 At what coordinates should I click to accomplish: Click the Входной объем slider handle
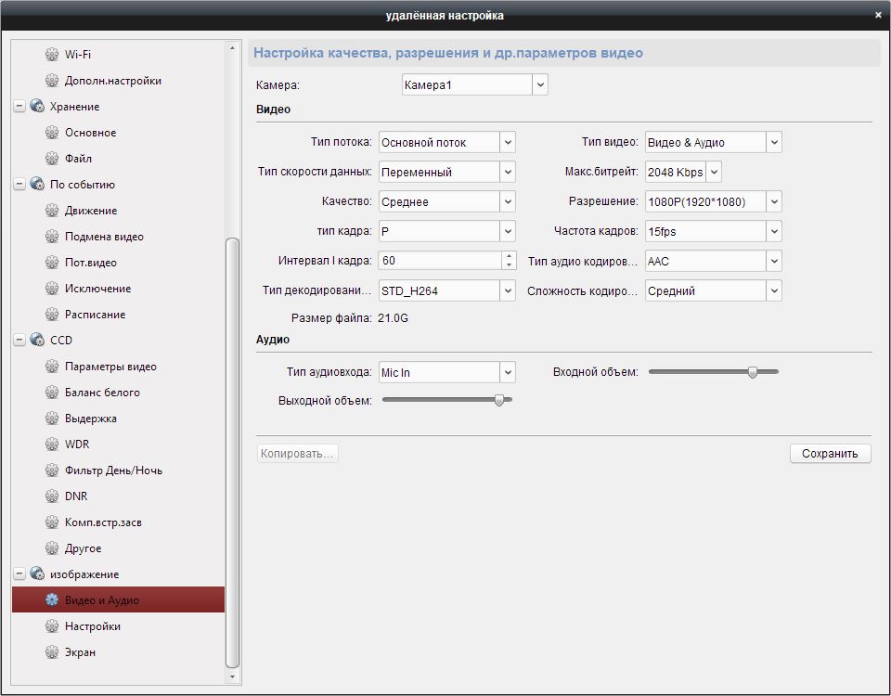753,372
